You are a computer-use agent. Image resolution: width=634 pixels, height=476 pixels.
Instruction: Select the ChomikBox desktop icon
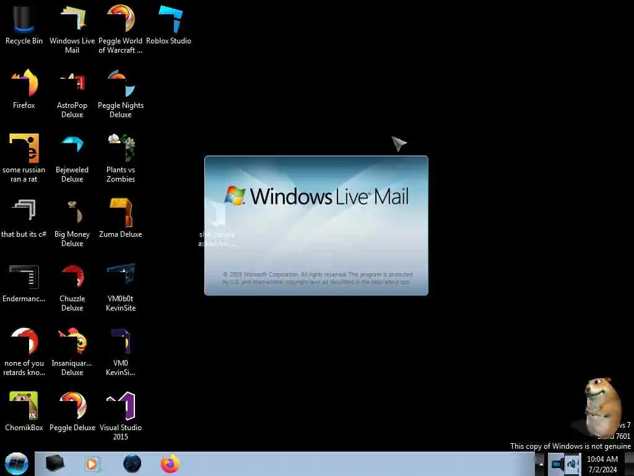[x=24, y=412]
